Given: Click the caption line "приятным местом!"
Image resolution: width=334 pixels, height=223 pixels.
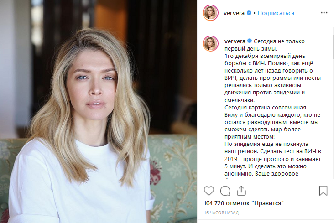Looking at the screenshot, I should point(250,137).
